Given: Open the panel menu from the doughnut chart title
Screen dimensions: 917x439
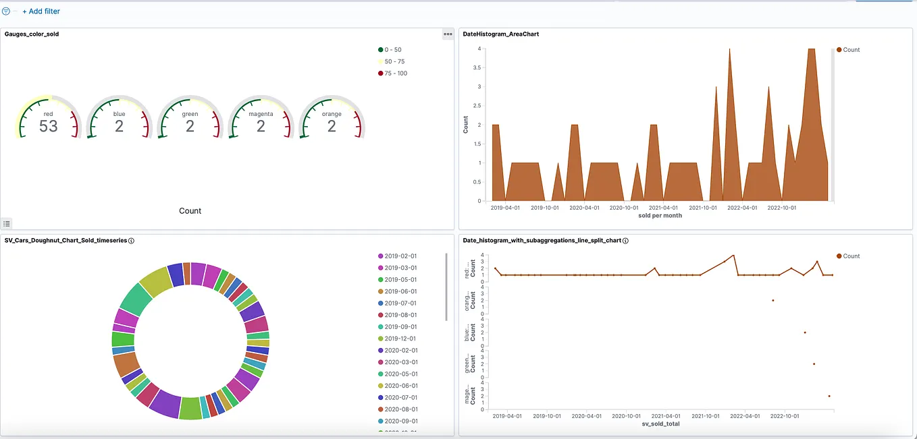Looking at the screenshot, I should pyautogui.click(x=64, y=240).
